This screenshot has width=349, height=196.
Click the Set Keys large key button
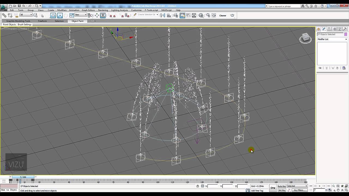[273, 188]
